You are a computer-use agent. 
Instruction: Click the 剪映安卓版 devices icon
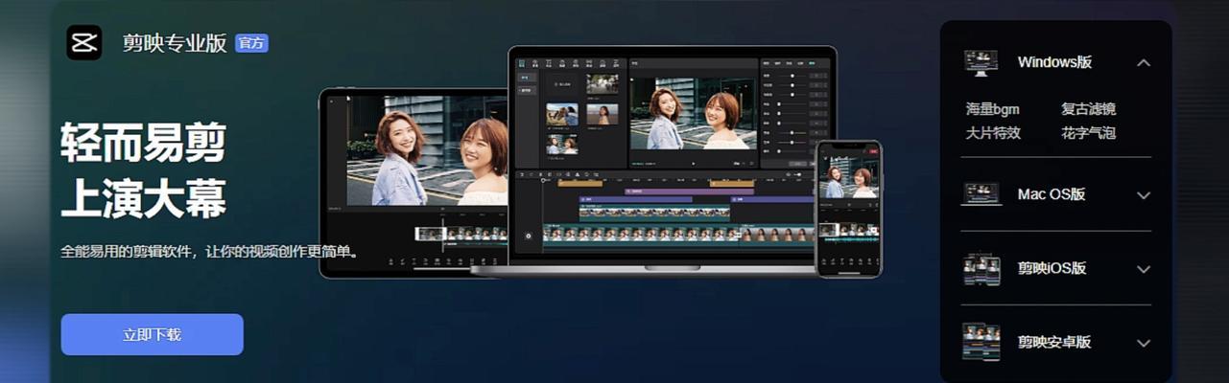click(x=981, y=342)
